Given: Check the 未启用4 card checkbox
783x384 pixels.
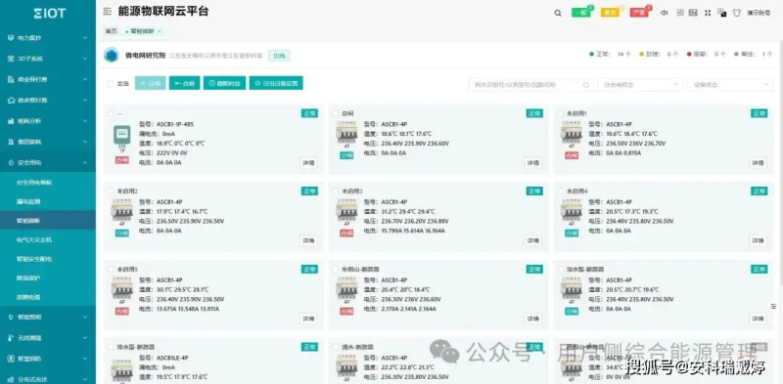Looking at the screenshot, I should (x=560, y=191).
